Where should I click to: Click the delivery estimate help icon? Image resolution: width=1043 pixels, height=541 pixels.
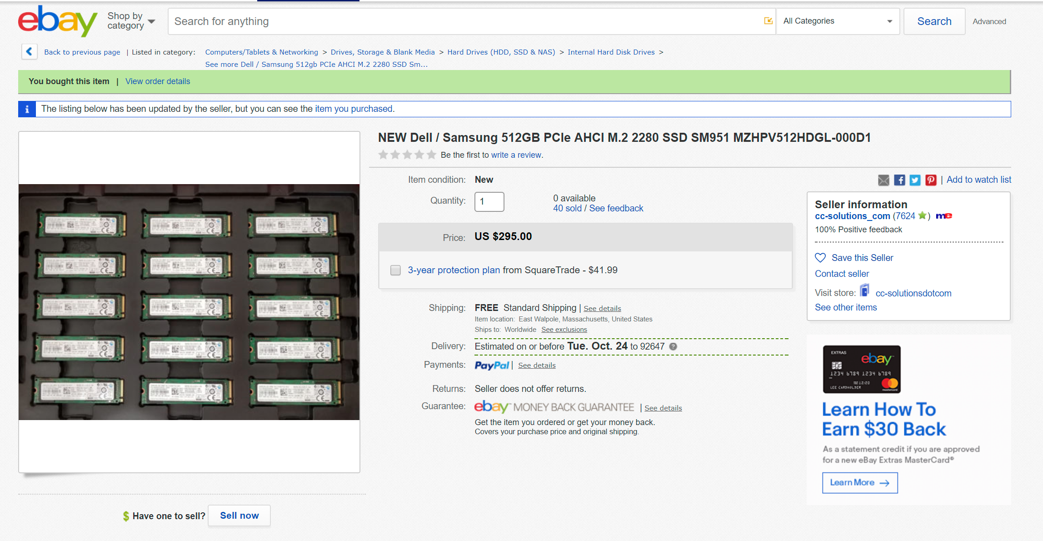pyautogui.click(x=673, y=346)
